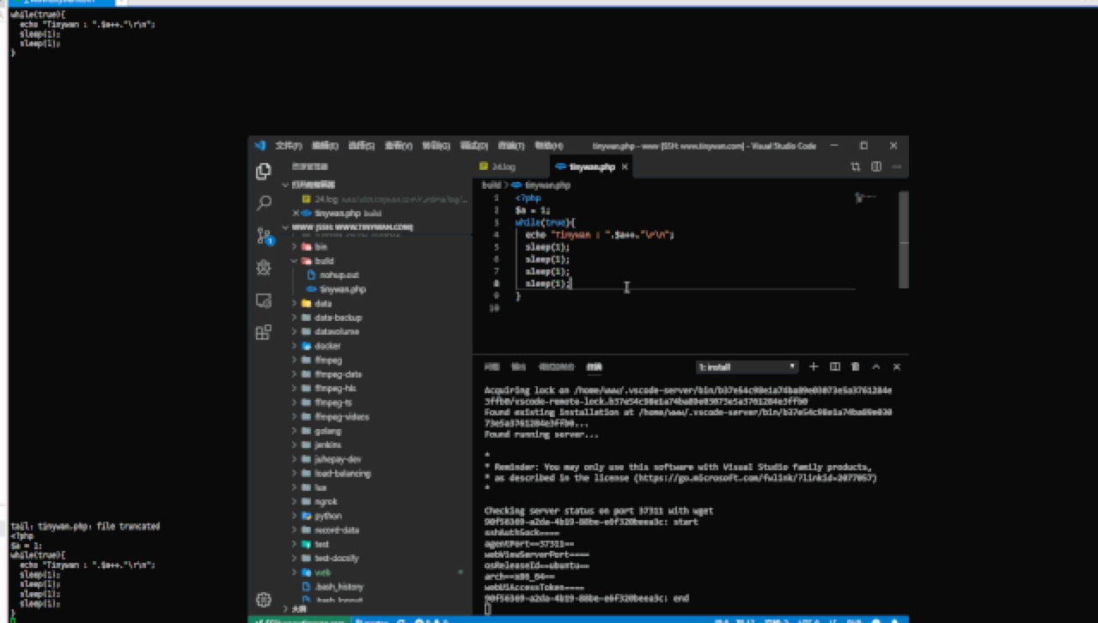1098x623 pixels.
Task: Open the 编辑 (Edit) menu
Action: (325, 146)
